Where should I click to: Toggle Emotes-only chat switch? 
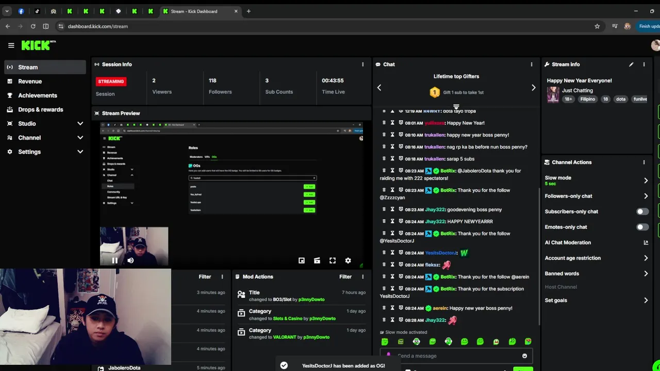pos(642,227)
